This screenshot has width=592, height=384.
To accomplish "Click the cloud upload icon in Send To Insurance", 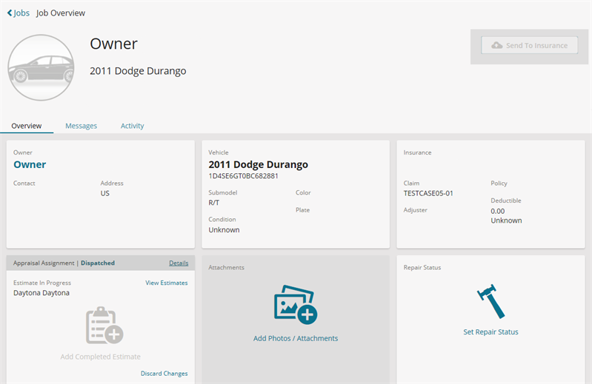I will (x=497, y=45).
